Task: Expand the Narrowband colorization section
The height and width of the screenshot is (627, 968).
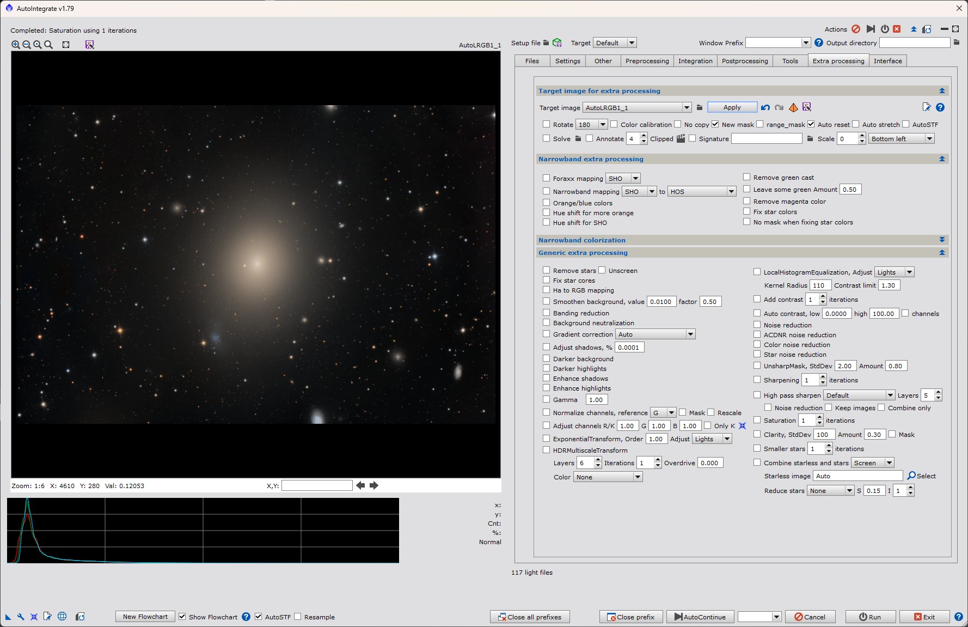Action: (x=942, y=240)
